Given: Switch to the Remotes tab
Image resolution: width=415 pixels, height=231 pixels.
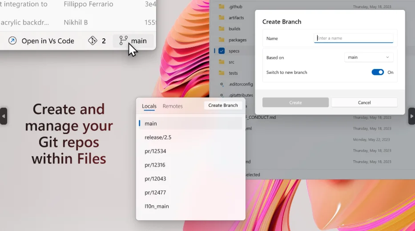Looking at the screenshot, I should 173,106.
